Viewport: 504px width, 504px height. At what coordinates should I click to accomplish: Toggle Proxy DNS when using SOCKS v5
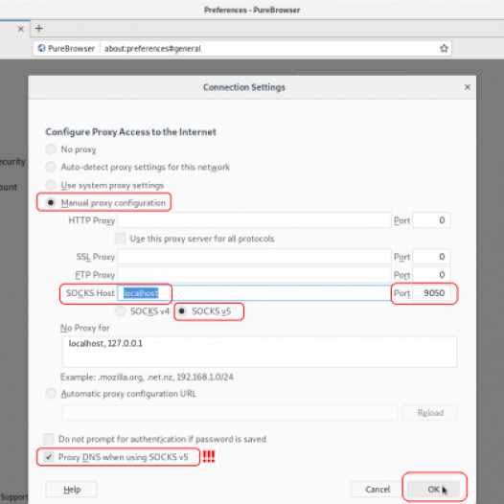[49, 457]
